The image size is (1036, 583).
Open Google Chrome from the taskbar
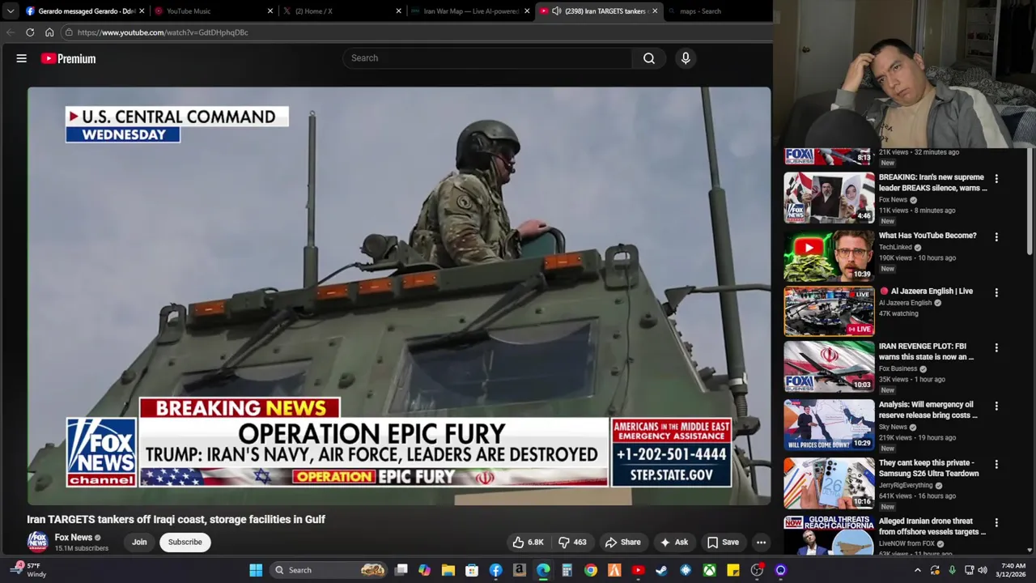pyautogui.click(x=591, y=570)
